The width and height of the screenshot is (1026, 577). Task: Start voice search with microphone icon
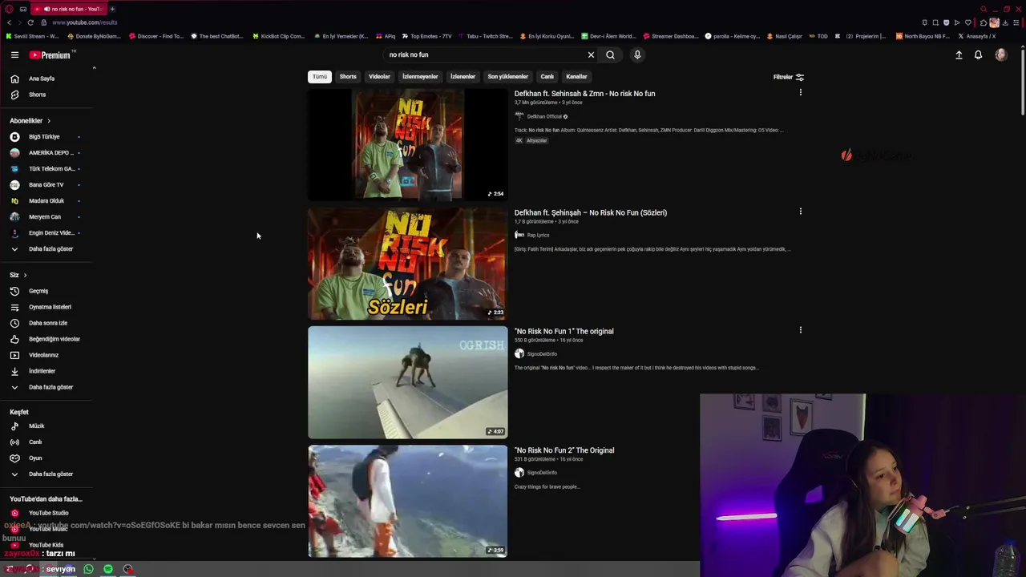pos(637,54)
